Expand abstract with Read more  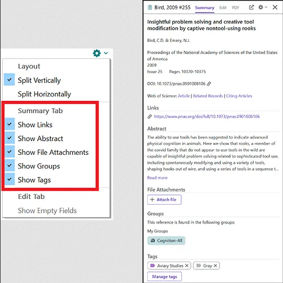pyautogui.click(x=157, y=178)
